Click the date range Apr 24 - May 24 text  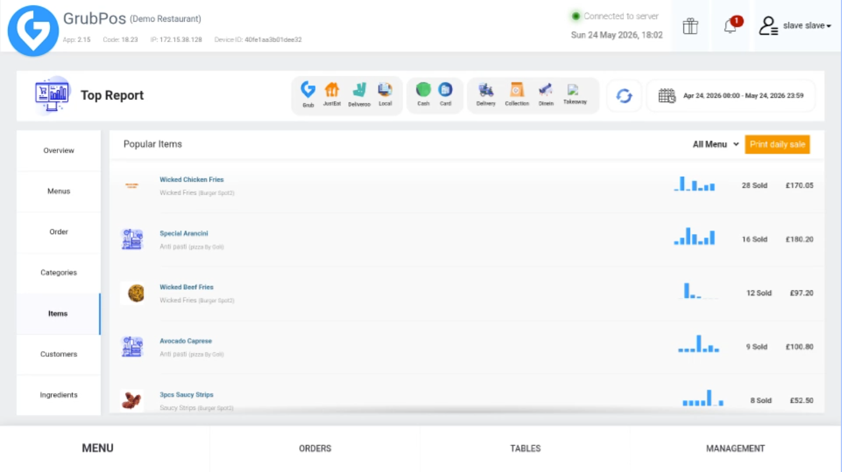[743, 96]
